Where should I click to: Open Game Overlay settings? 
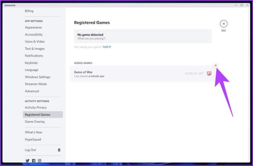pos(35,122)
